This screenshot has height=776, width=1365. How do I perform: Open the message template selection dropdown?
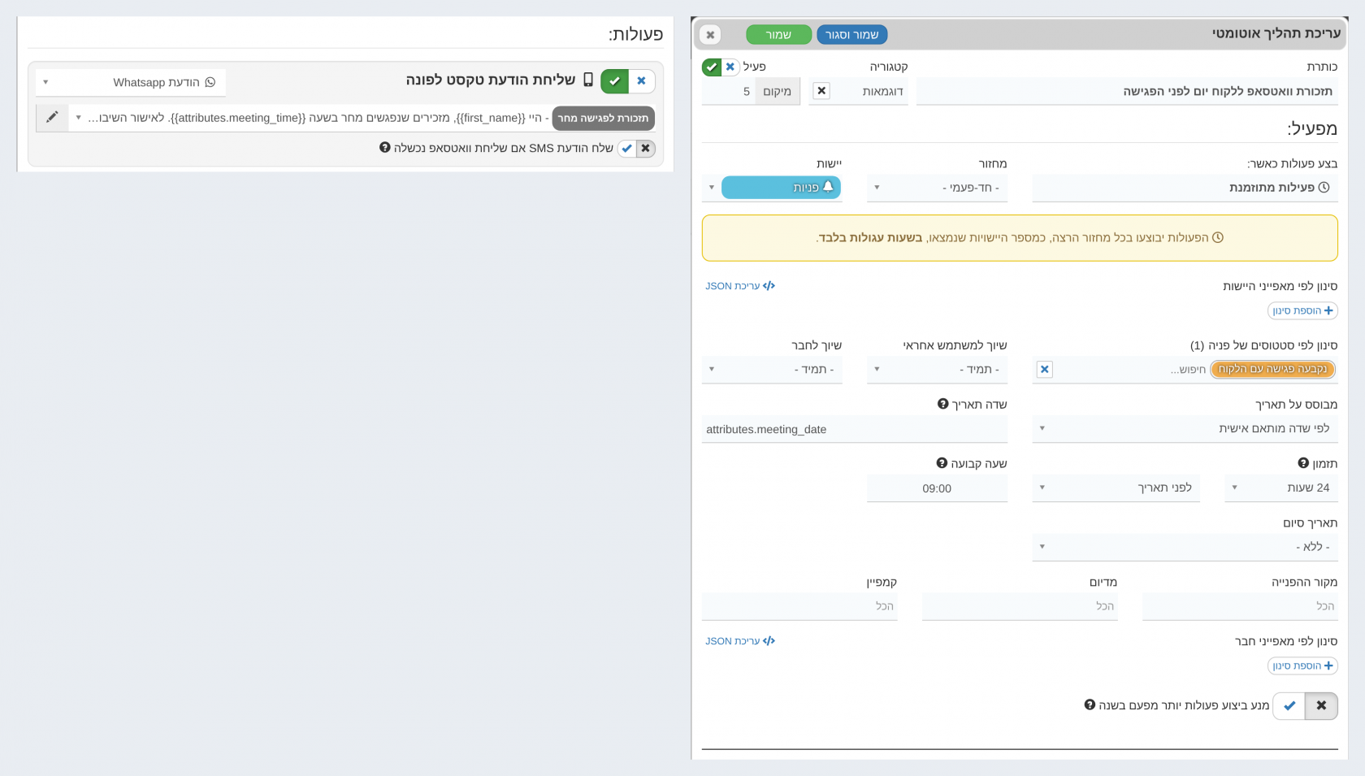(362, 118)
